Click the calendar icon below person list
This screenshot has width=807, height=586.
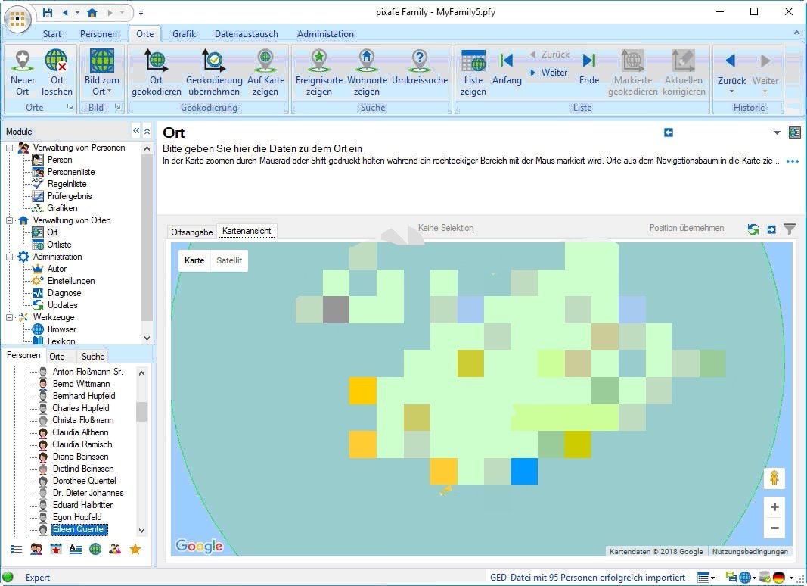point(55,550)
